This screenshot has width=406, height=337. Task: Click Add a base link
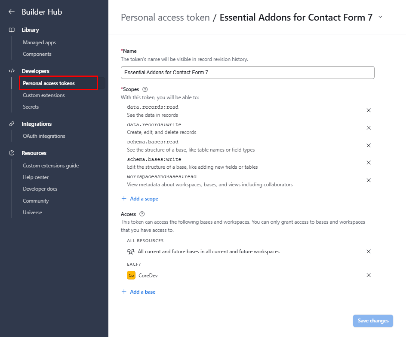tap(143, 292)
